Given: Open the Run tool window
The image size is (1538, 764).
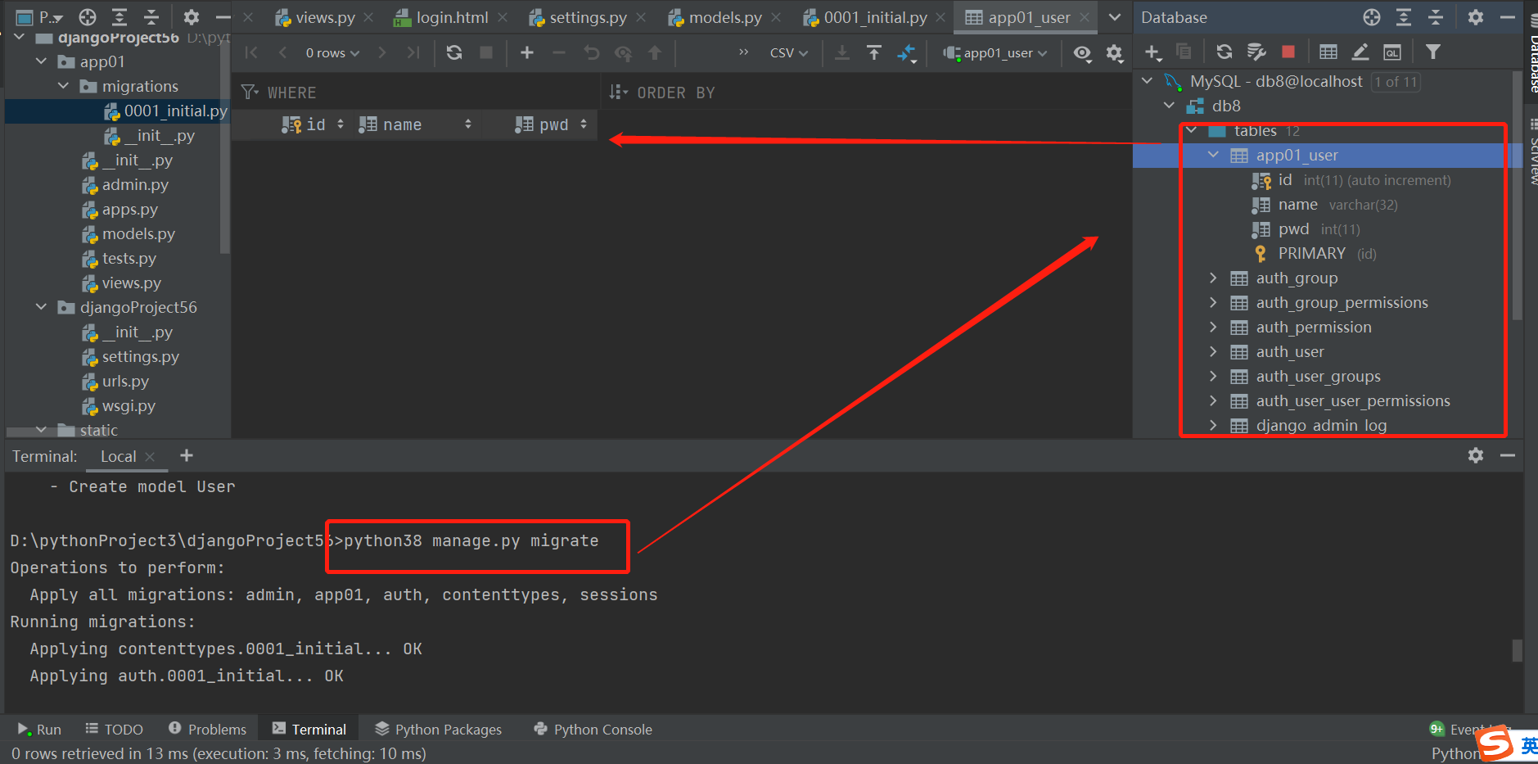Looking at the screenshot, I should tap(39, 729).
